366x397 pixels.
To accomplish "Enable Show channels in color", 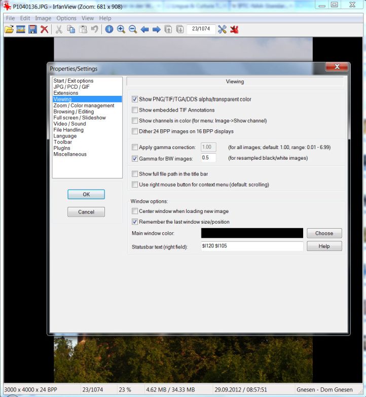I will pyautogui.click(x=135, y=121).
